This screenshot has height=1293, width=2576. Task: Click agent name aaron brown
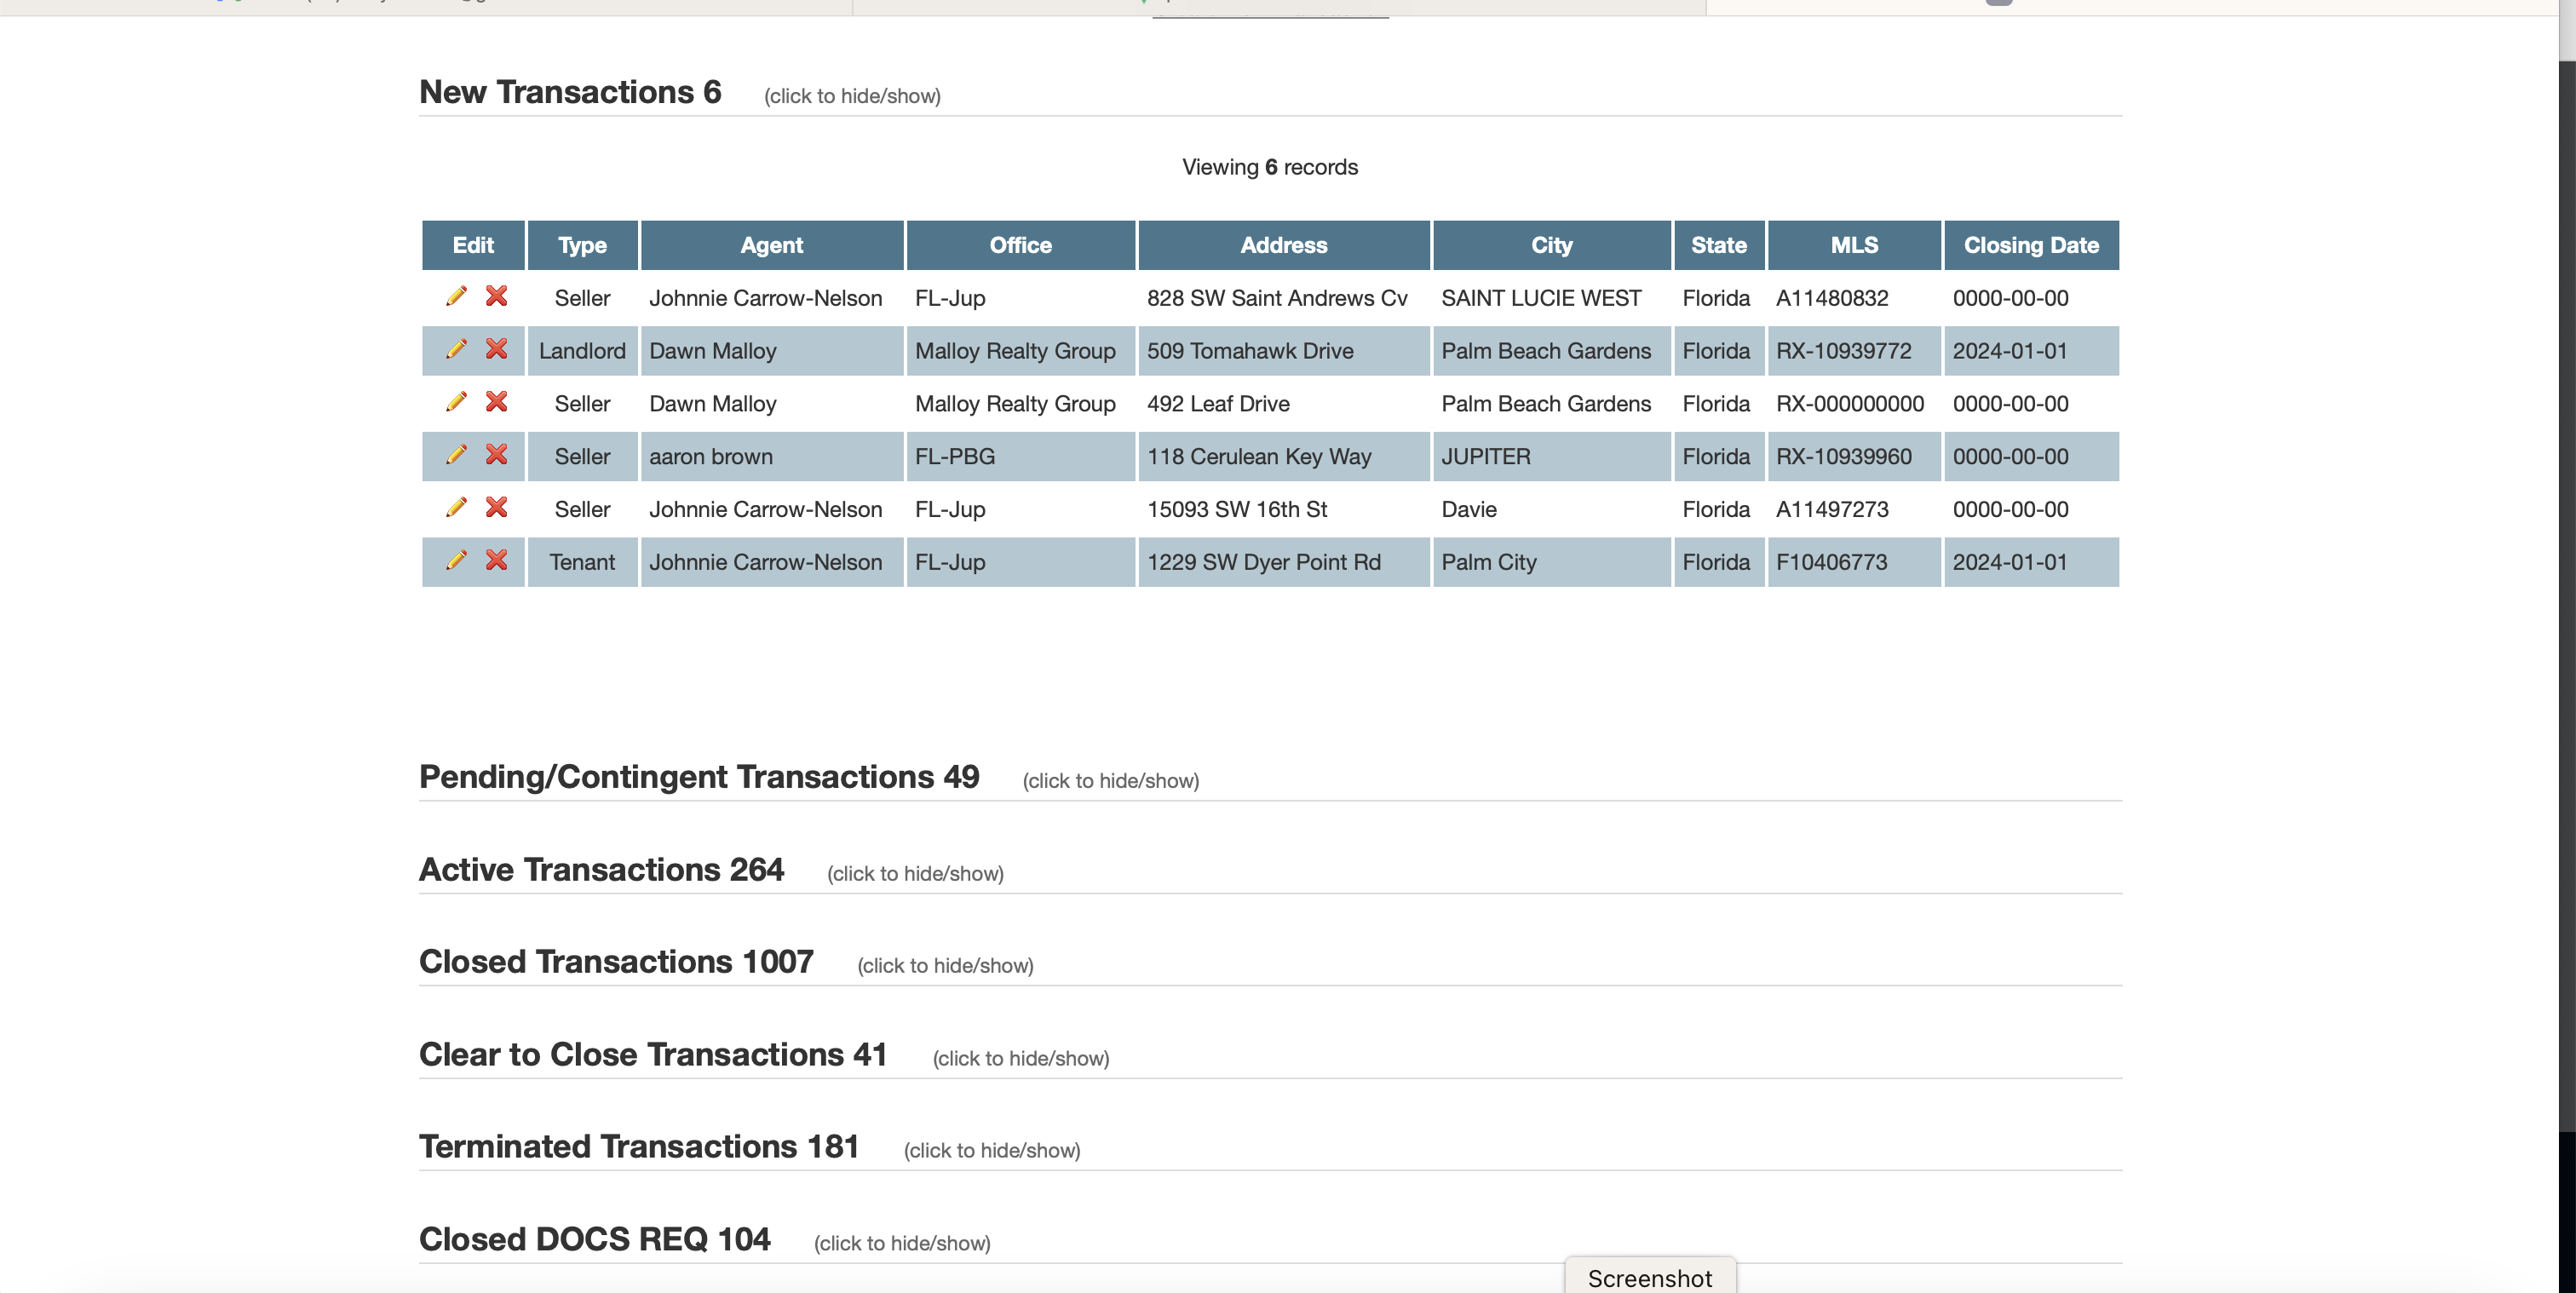(x=711, y=457)
